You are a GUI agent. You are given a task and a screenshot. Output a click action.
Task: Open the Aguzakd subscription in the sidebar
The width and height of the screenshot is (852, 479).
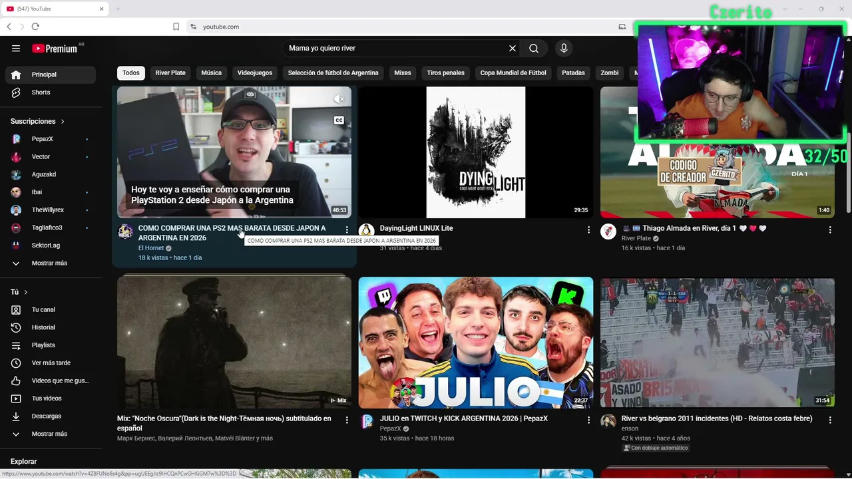[51, 174]
